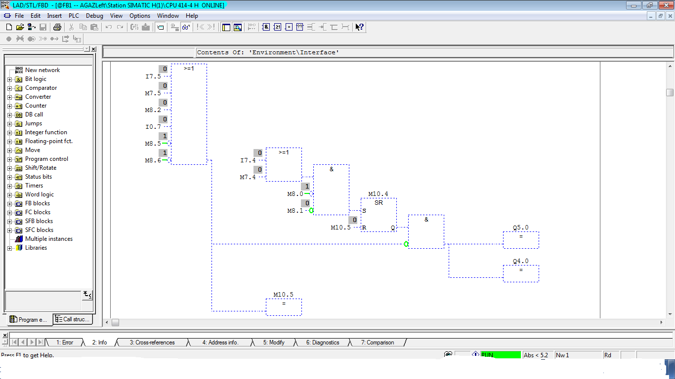Open the Call structure tab
Viewport: 675px width, 379px height.
(x=73, y=319)
